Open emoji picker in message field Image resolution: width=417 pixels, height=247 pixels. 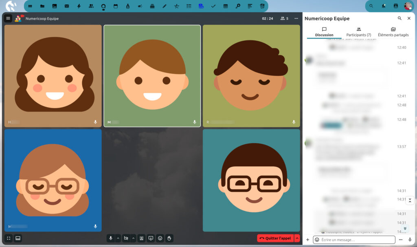click(x=317, y=240)
